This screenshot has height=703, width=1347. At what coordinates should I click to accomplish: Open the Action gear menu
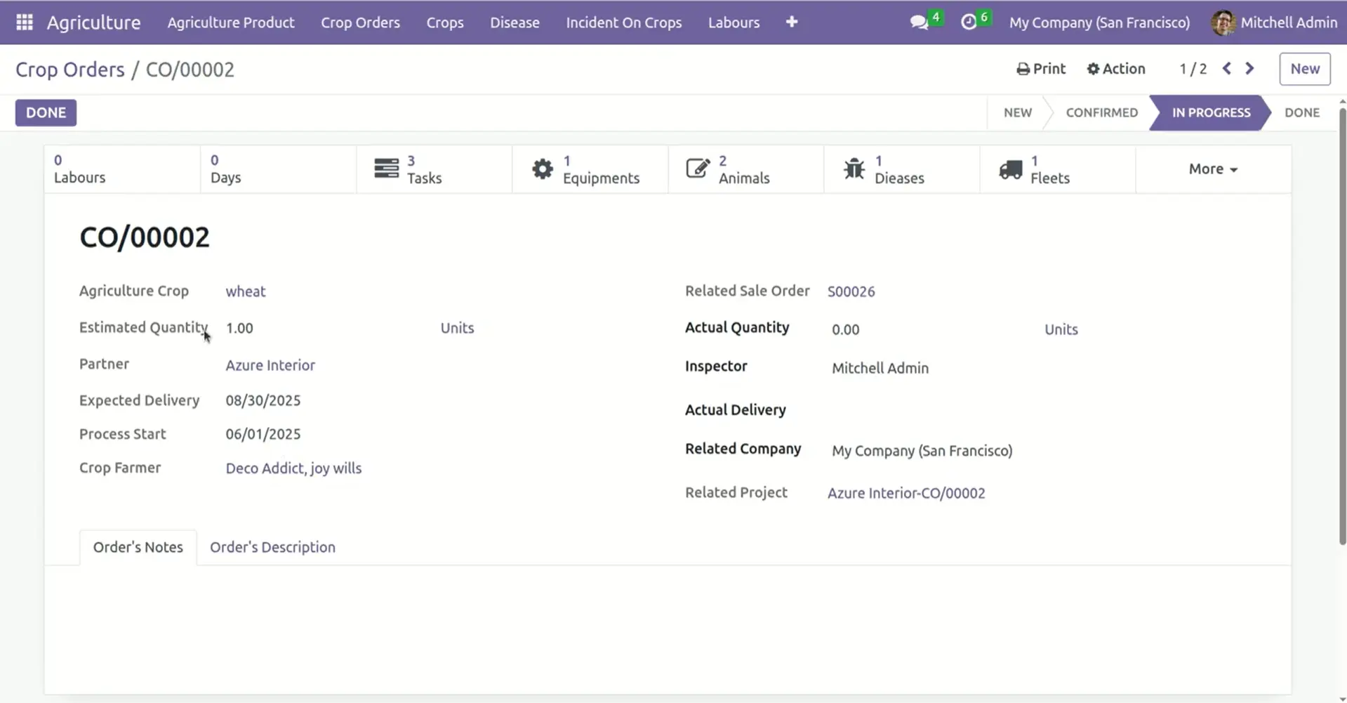(x=1115, y=68)
